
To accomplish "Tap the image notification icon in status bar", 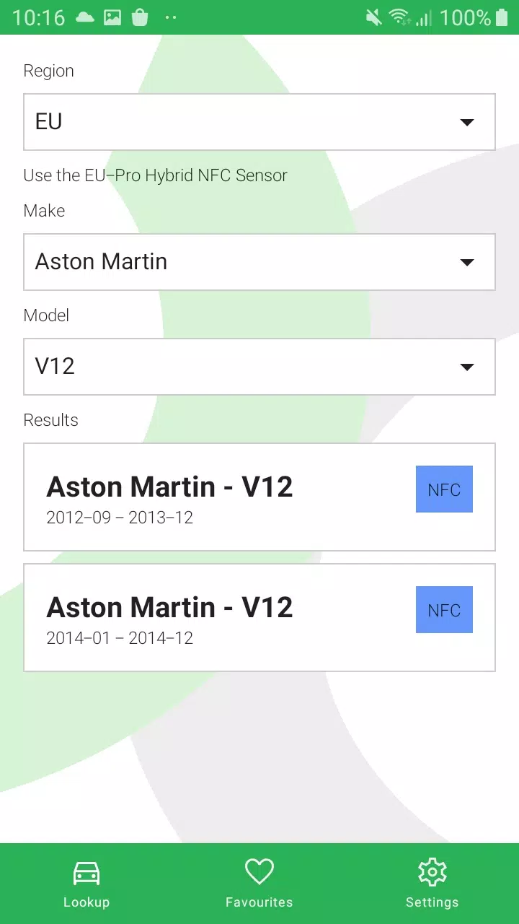I will click(x=112, y=17).
